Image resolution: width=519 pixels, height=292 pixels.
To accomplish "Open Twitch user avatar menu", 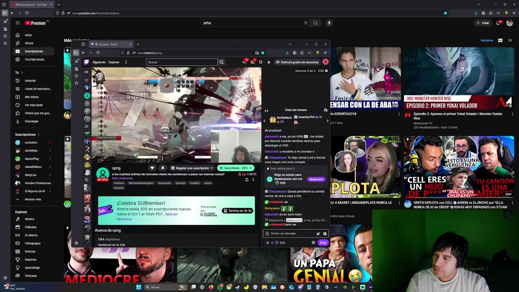I will (x=326, y=62).
